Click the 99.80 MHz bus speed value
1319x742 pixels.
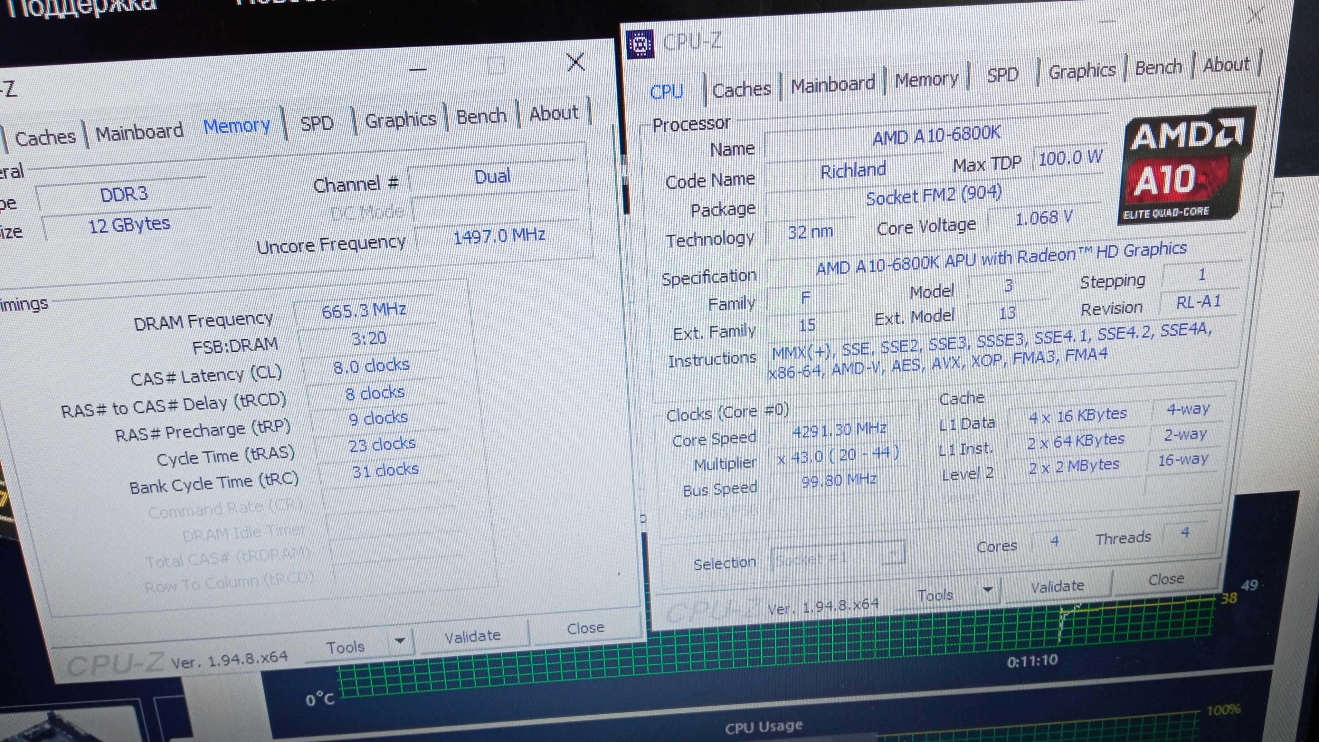(x=839, y=480)
